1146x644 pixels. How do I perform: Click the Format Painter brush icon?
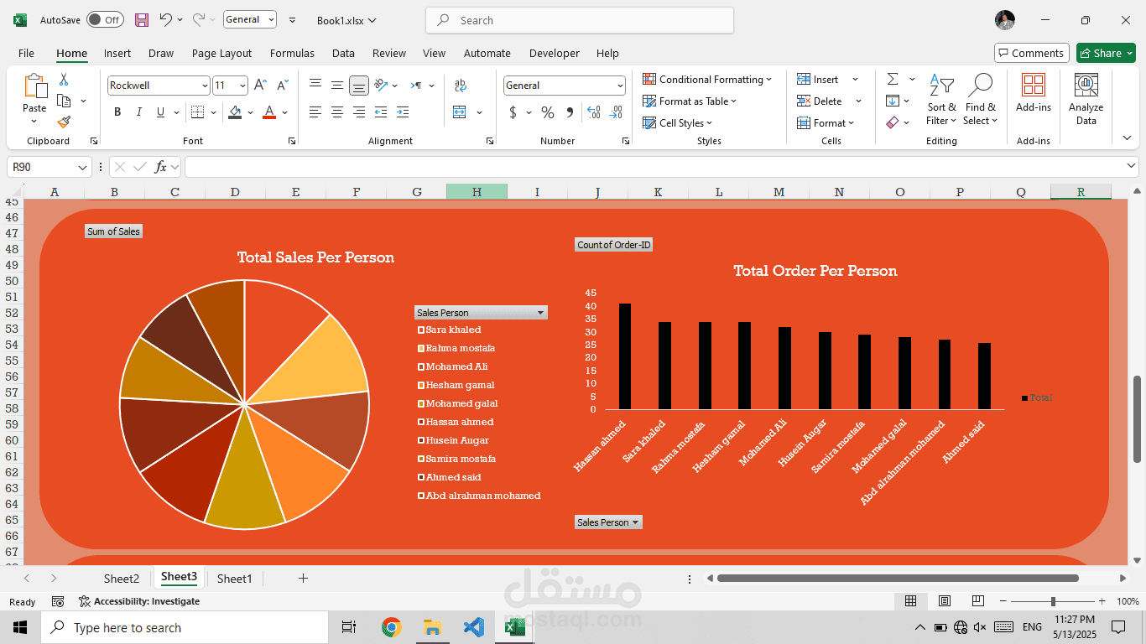(64, 122)
